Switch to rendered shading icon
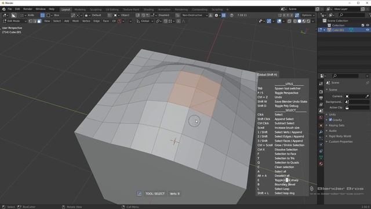The width and height of the screenshot is (371, 209). (x=308, y=21)
